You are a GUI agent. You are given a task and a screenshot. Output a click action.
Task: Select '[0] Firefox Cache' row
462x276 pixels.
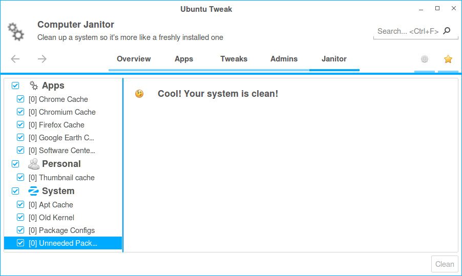tap(63, 125)
